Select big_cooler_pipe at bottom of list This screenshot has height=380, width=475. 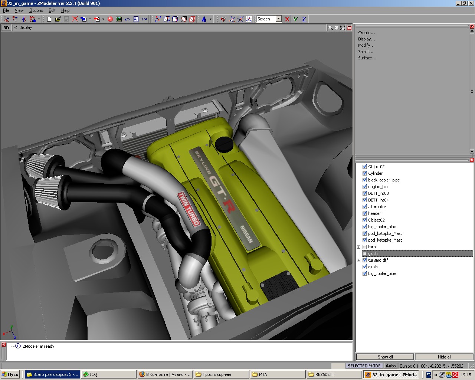tap(382, 273)
